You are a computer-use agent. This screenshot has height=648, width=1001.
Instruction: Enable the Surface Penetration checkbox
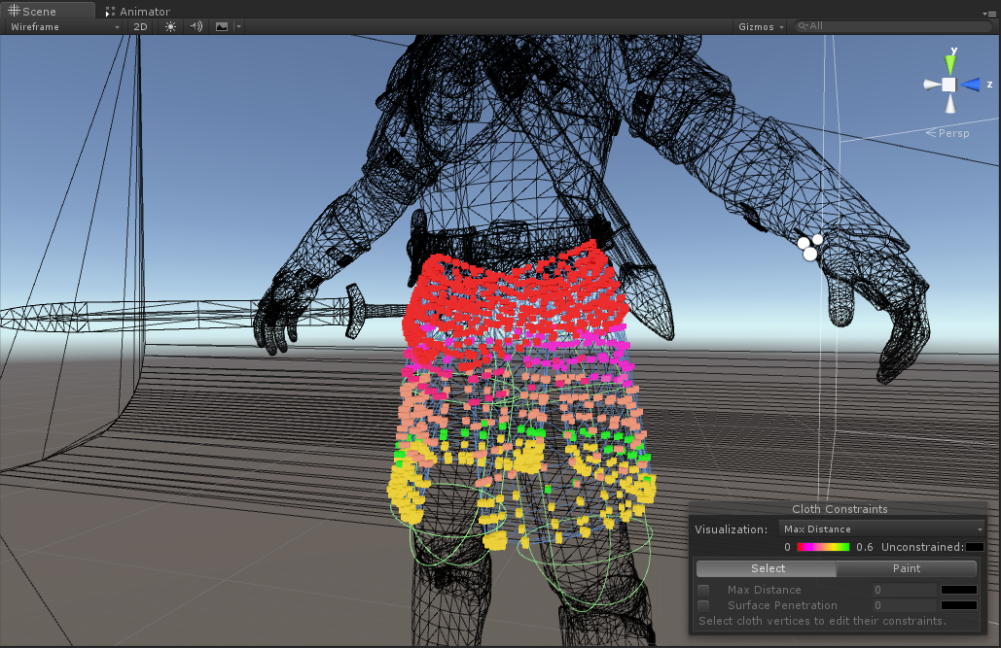(703, 605)
